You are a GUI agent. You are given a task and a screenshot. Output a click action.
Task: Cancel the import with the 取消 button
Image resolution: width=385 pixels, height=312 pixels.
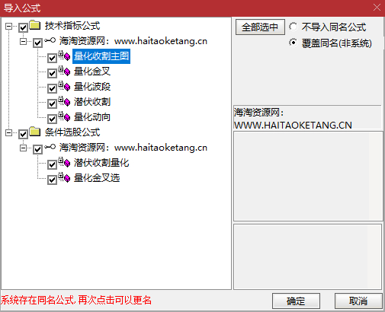point(358,301)
